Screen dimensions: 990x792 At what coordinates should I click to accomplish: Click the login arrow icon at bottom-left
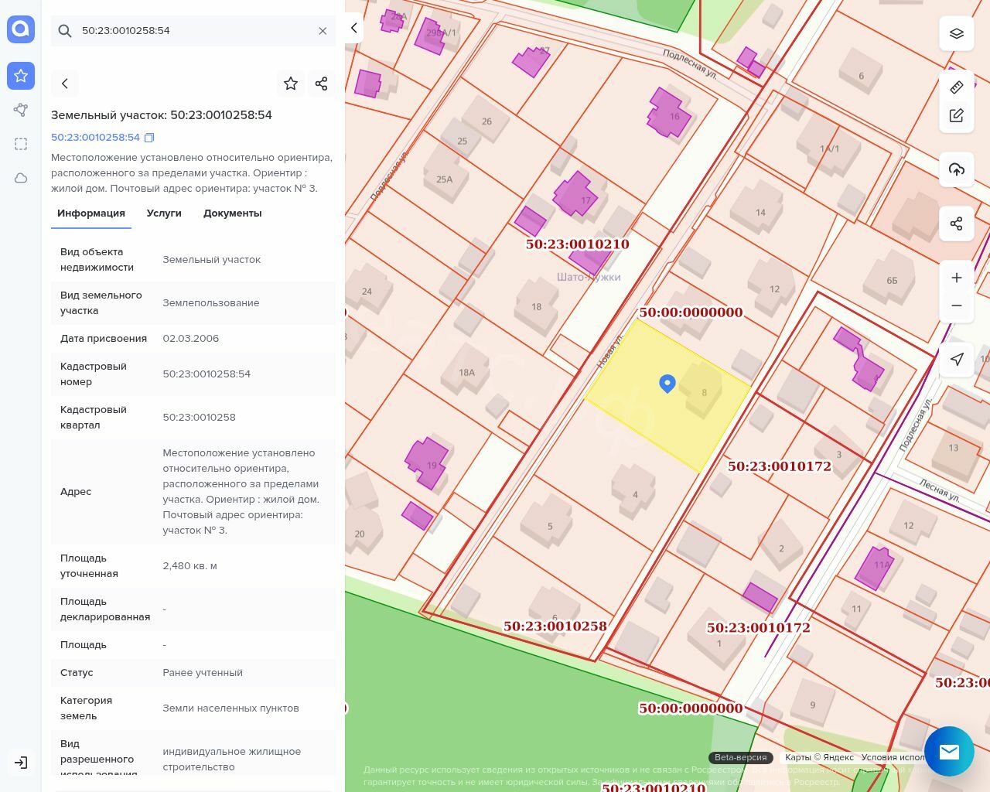[21, 763]
